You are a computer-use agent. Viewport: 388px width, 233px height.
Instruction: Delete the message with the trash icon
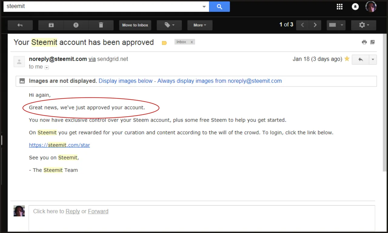click(101, 25)
